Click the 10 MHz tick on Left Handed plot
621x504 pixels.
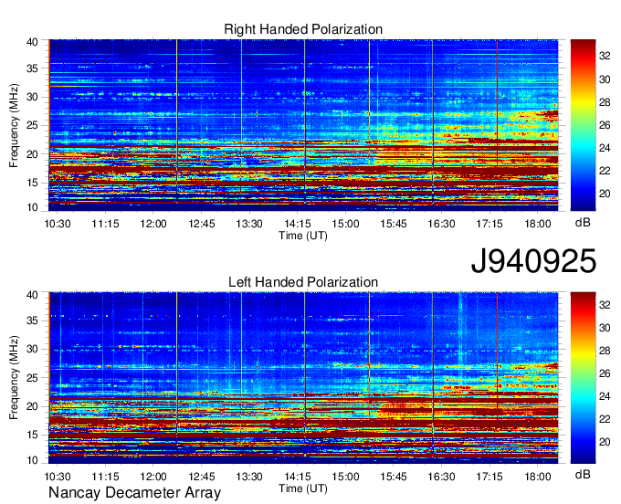point(32,460)
